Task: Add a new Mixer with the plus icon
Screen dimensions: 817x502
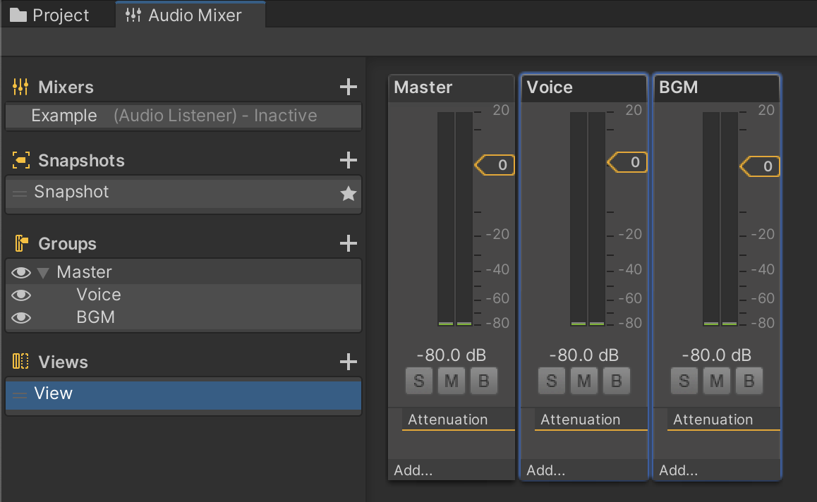Action: [x=348, y=87]
